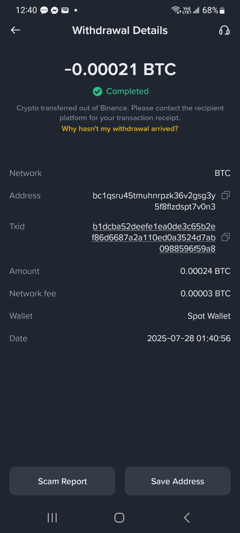Tap the -0.00021 BTC amount heading

[x=120, y=69]
